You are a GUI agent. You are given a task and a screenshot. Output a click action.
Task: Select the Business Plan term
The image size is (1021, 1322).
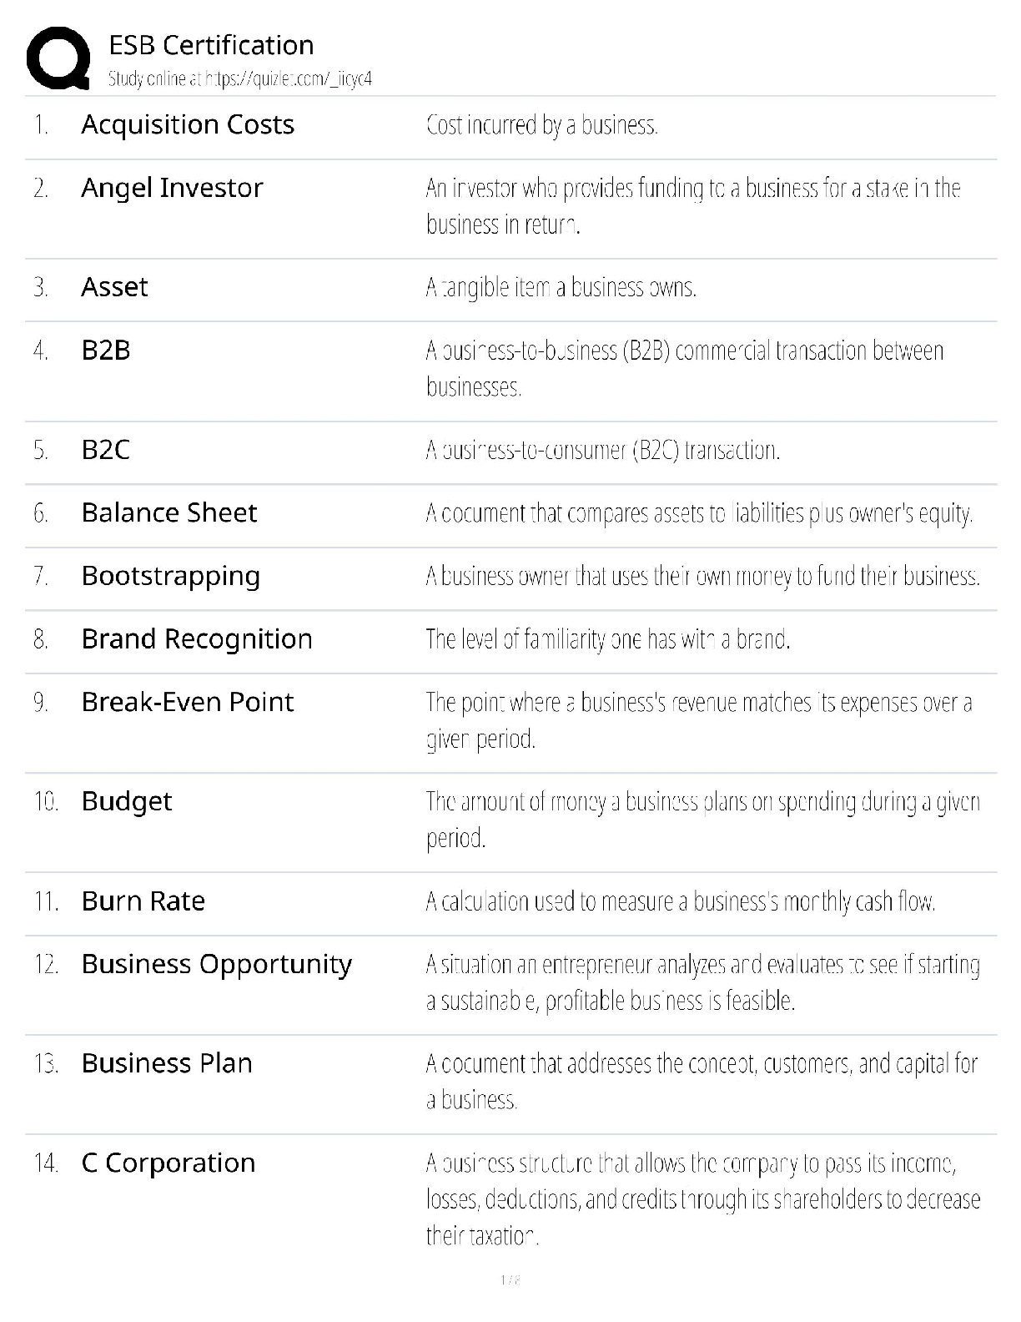167,1063
